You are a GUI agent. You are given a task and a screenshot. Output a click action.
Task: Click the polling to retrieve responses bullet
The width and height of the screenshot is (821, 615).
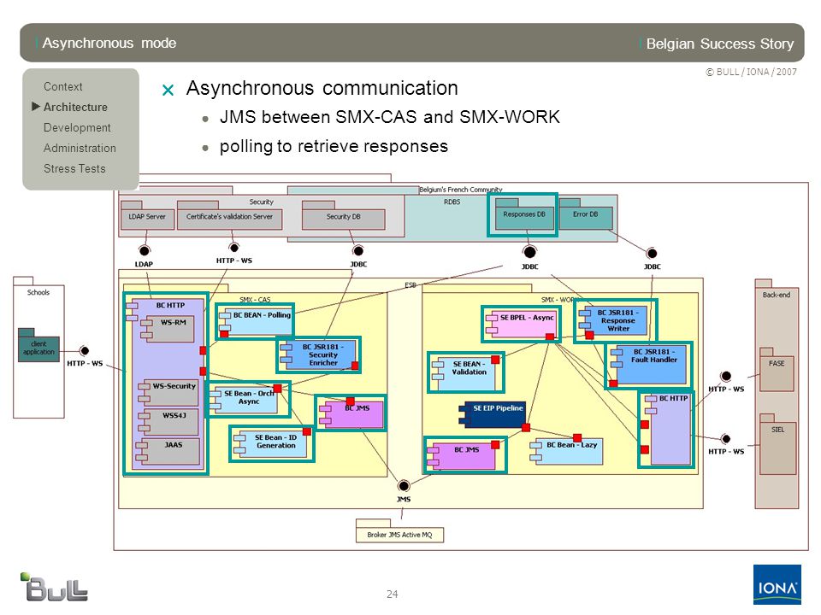coord(334,146)
